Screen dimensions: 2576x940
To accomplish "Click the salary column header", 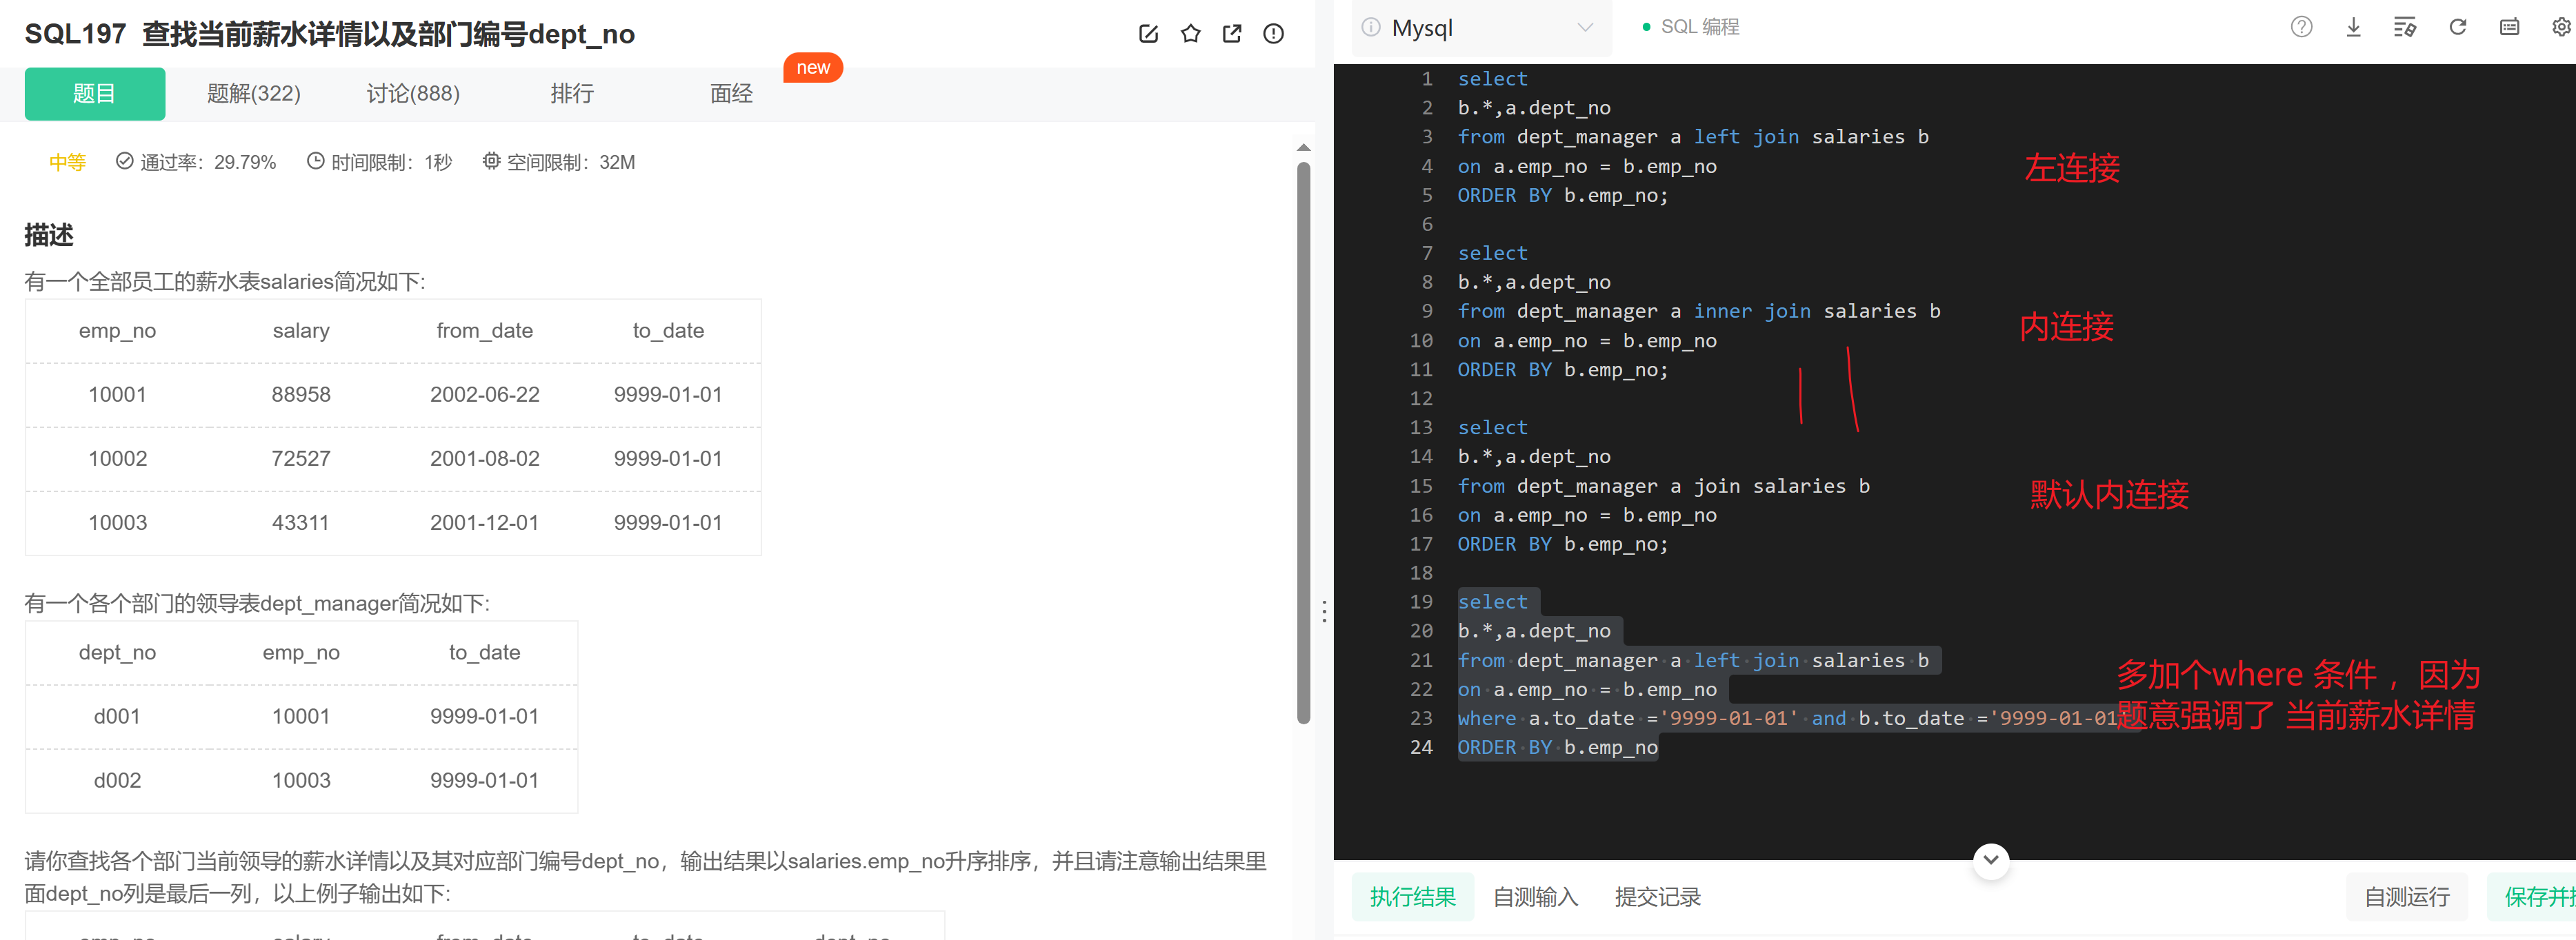I will (301, 331).
